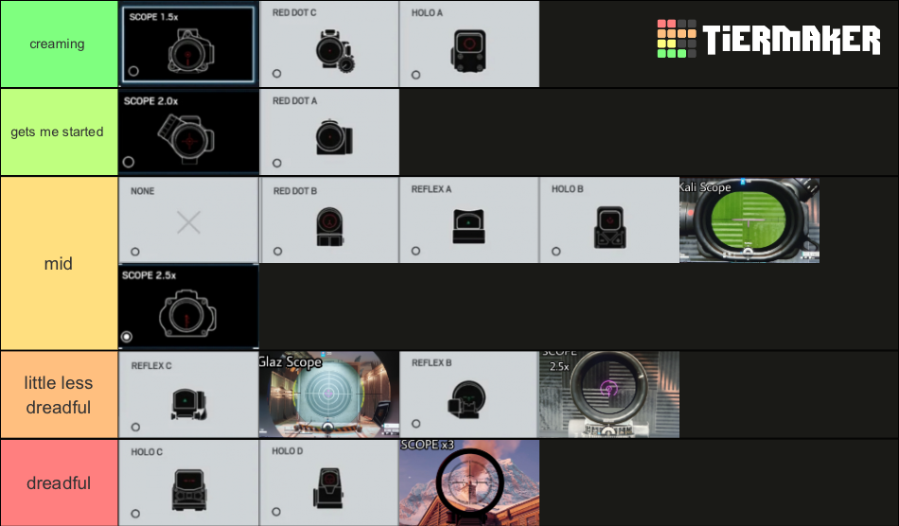Click the Kali Scope thumbnail
Screen dimensions: 899x526
coord(749,219)
